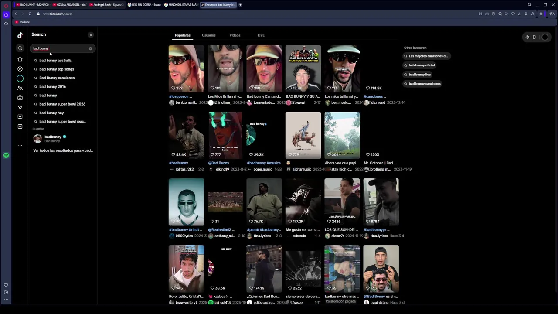Click bad bunny canciones related search chip
The width and height of the screenshot is (558, 314).
tap(422, 84)
